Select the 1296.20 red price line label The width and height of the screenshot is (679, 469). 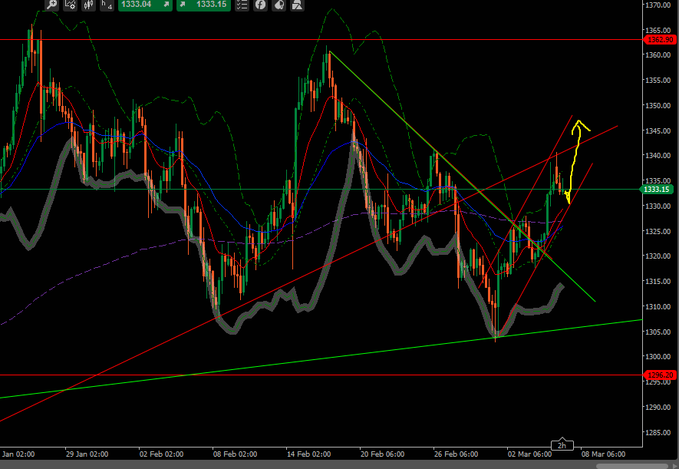(x=660, y=375)
